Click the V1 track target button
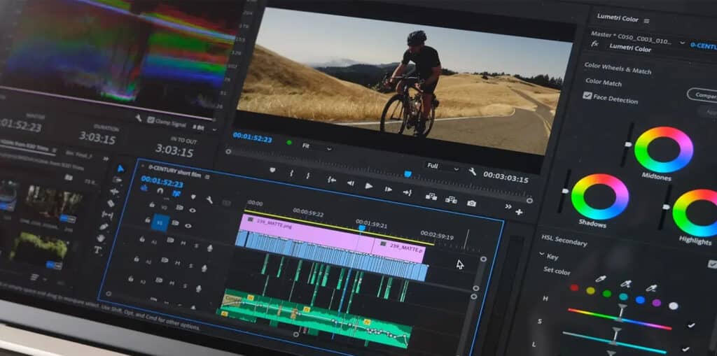Viewport: 717px width, 356px height. click(160, 222)
